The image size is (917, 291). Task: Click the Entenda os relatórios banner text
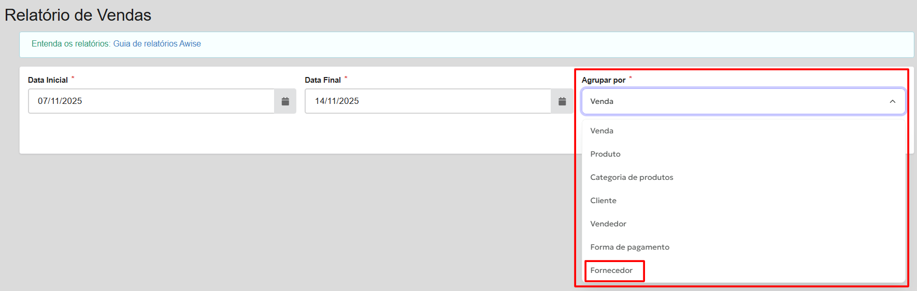tap(70, 44)
